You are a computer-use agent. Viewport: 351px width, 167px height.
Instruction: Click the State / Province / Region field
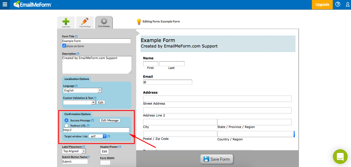click(254, 122)
